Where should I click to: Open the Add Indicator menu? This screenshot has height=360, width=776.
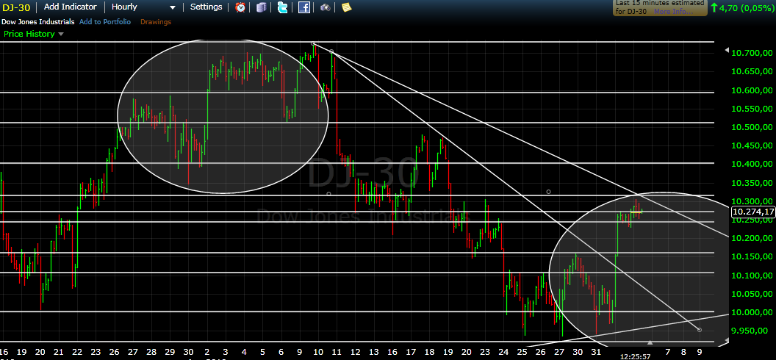point(70,7)
